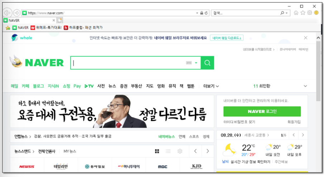Select 경제 news tab
Viewport: 326px width, 177px height.
coord(206,137)
